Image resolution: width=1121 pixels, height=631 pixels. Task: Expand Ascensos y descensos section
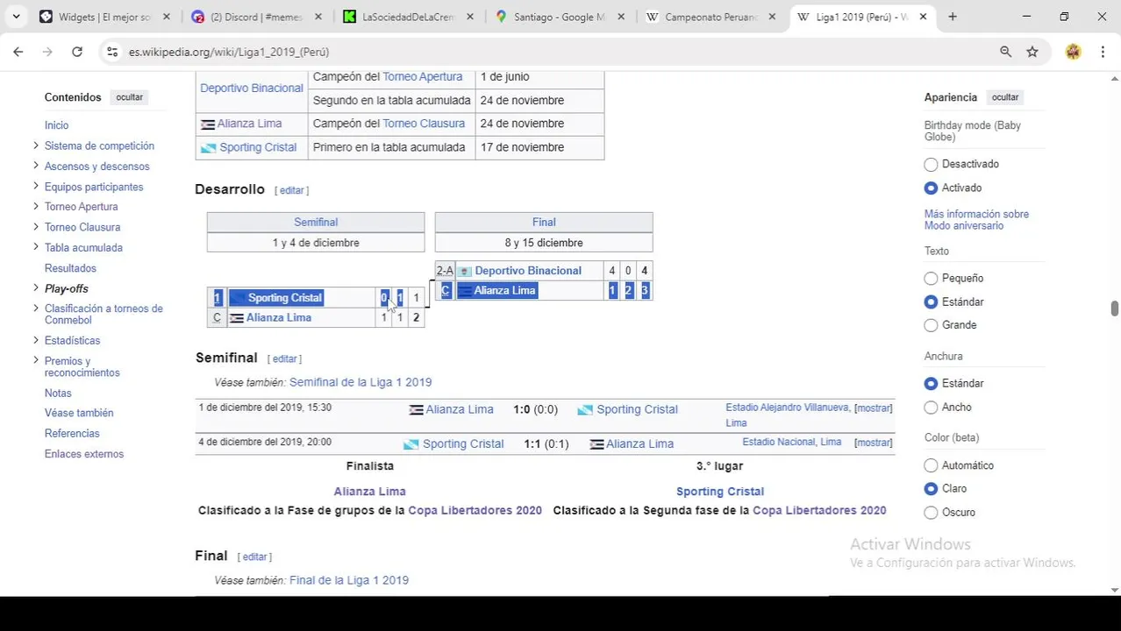pos(36,166)
